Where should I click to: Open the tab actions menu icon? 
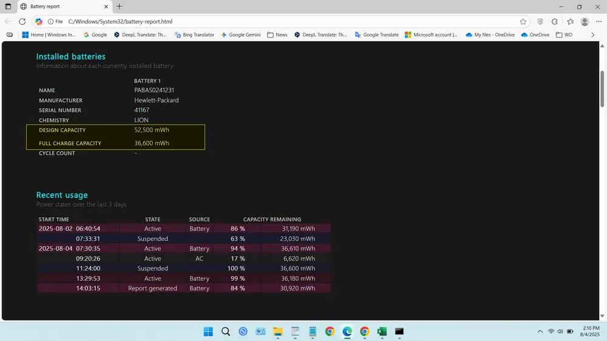tap(8, 7)
